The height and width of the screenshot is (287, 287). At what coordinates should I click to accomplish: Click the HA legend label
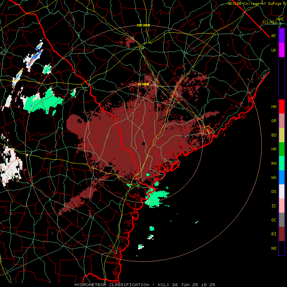274,107
